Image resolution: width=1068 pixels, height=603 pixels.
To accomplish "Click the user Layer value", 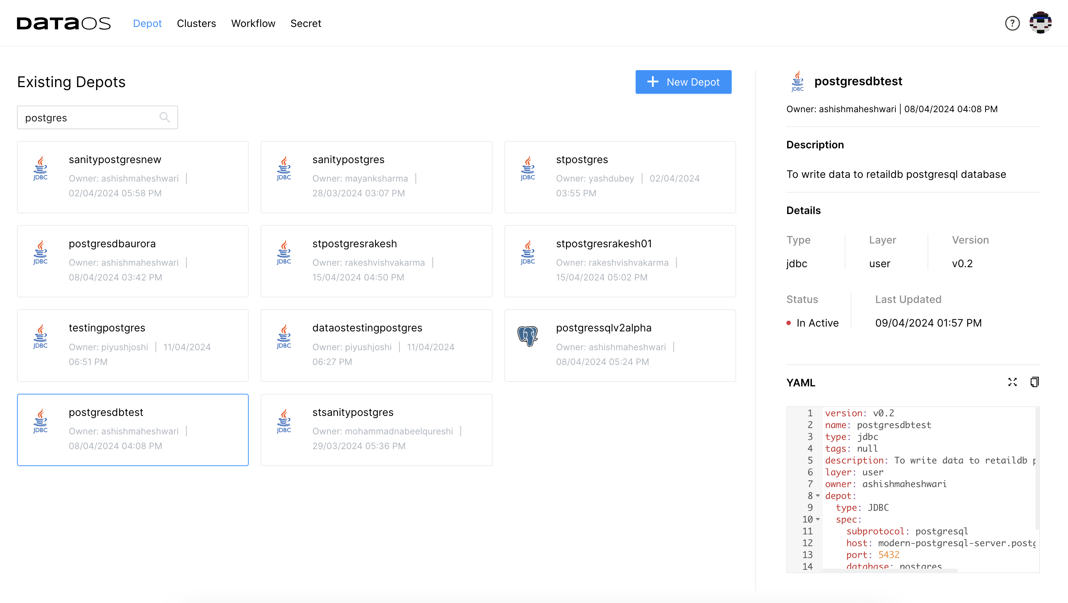I will tap(880, 263).
